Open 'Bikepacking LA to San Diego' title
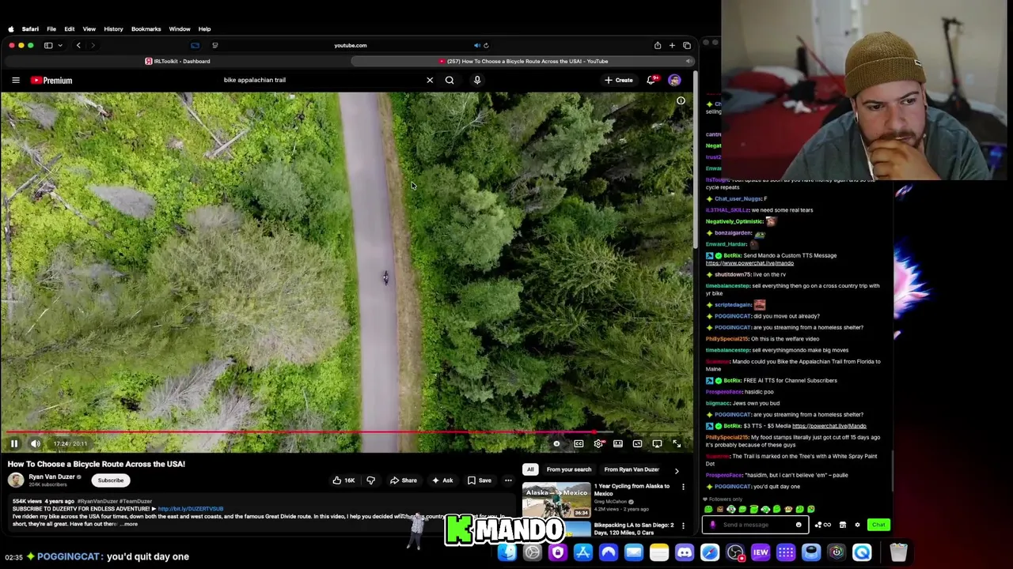The height and width of the screenshot is (569, 1013). [x=634, y=529]
